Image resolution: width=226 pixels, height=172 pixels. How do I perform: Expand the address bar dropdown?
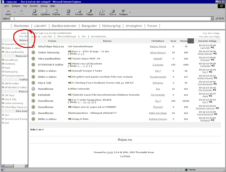click(212, 18)
